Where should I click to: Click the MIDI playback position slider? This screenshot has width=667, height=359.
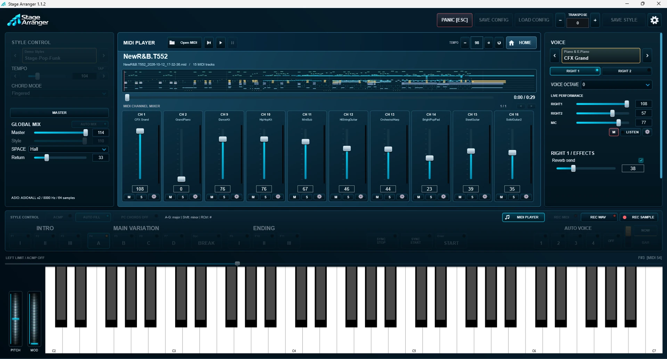pyautogui.click(x=309, y=98)
